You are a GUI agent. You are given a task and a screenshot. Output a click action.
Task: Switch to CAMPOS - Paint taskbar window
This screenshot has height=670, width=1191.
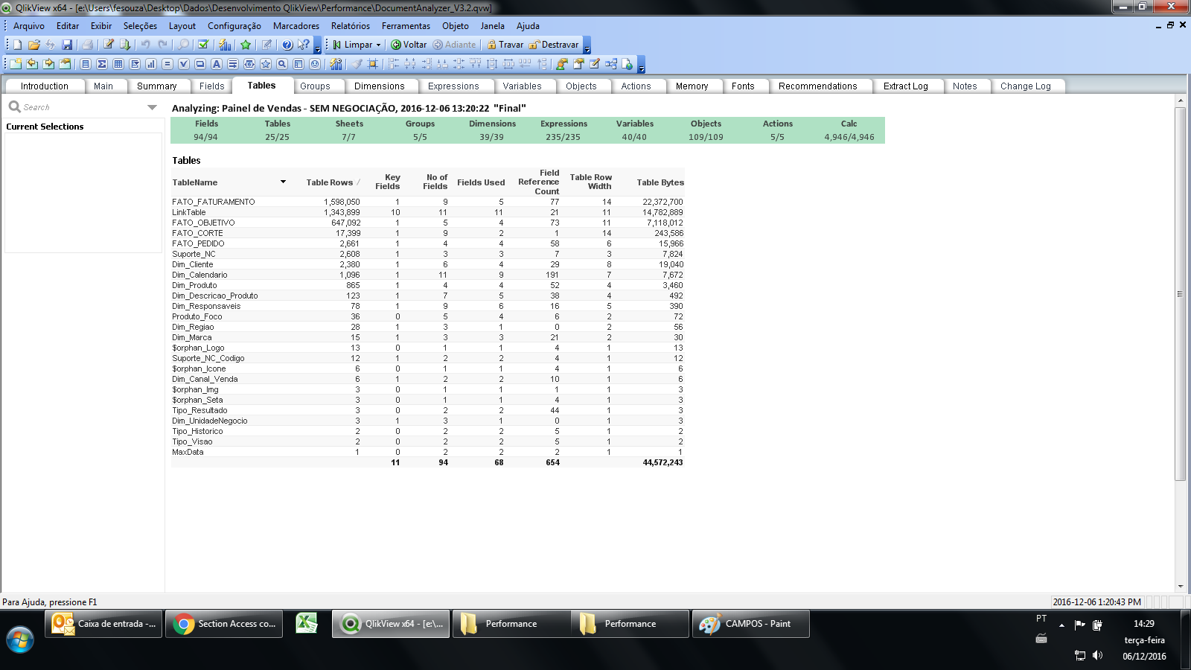click(x=750, y=624)
